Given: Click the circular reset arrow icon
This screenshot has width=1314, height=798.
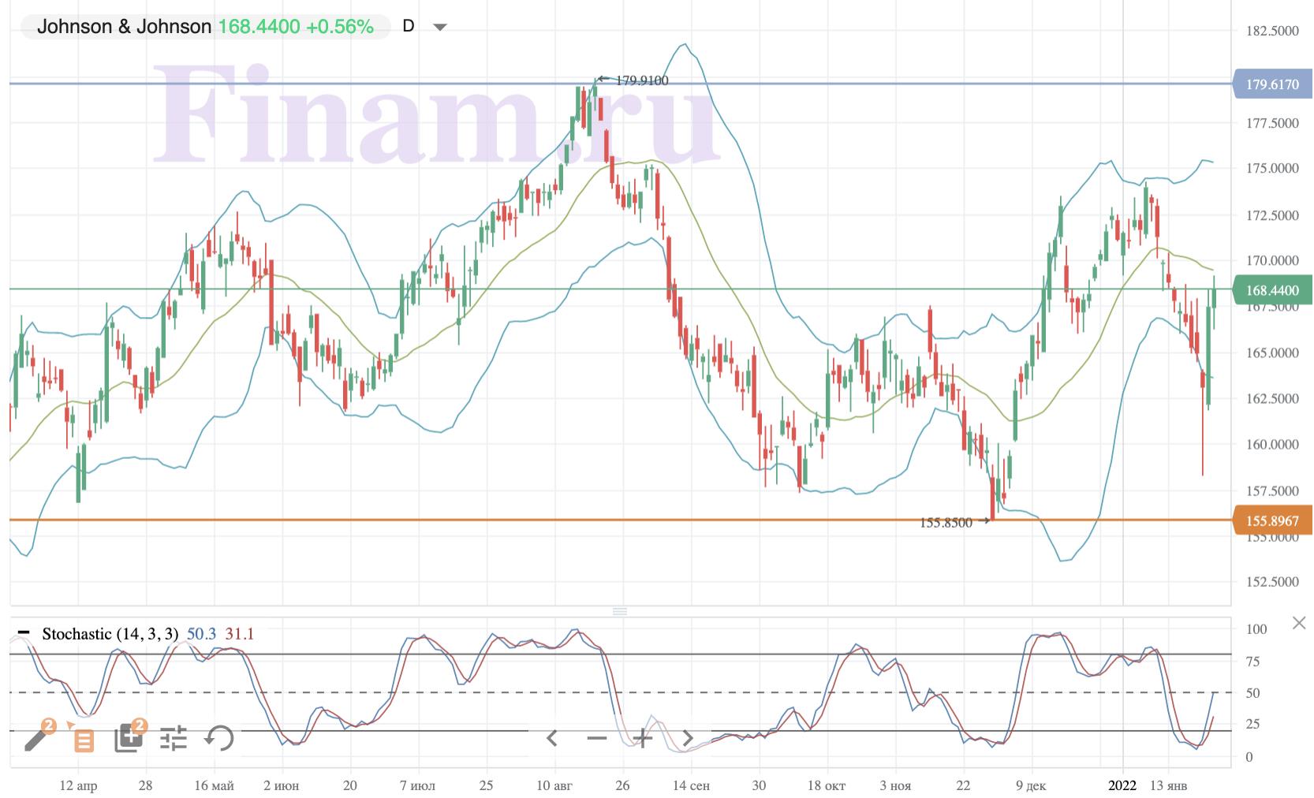Looking at the screenshot, I should pos(219,738).
